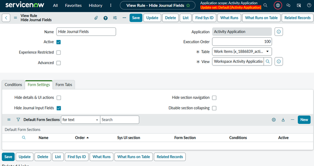Open the Table dropdown
Image resolution: width=314 pixels, height=166 pixels.
click(x=242, y=52)
